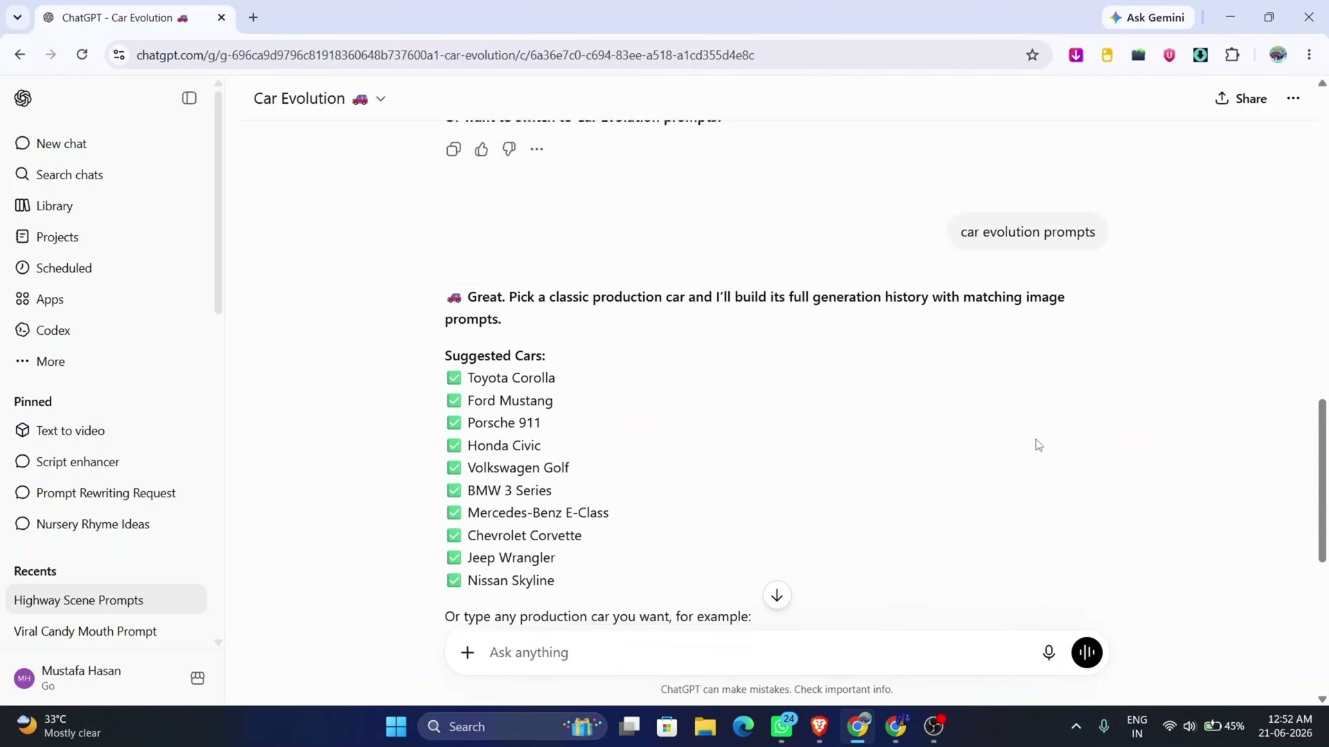Open pinned chat Script enhancer
Screen dimensions: 1329x747
[107, 462]
